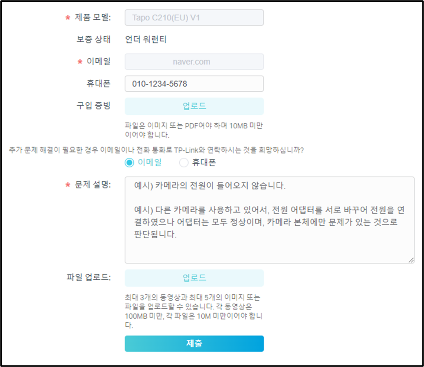Viewport: 424px width, 367px height.
Task: Click the 파일 업로드 label
Action: [88, 278]
